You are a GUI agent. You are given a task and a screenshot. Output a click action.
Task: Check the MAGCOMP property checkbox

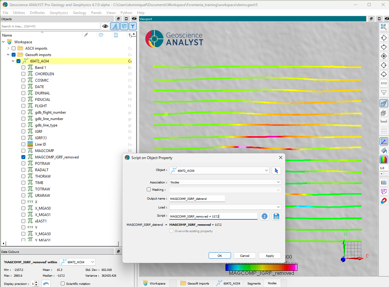tap(23, 151)
